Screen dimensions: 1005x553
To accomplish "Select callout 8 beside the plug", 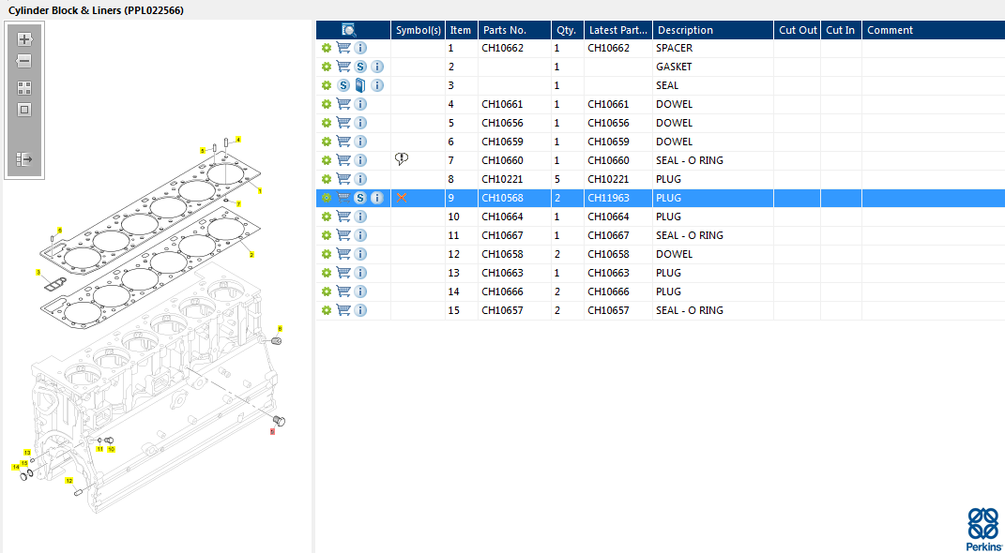I will (280, 328).
